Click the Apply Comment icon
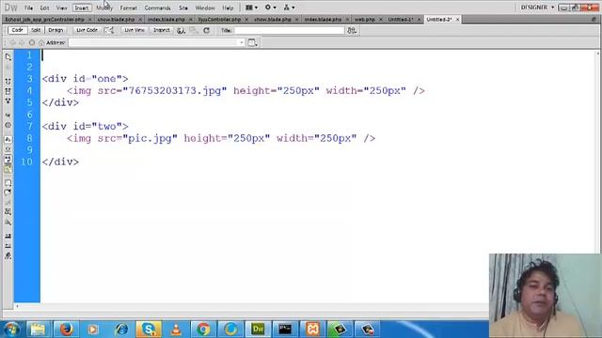Viewport: 602px width, 338px height. click(x=8, y=183)
